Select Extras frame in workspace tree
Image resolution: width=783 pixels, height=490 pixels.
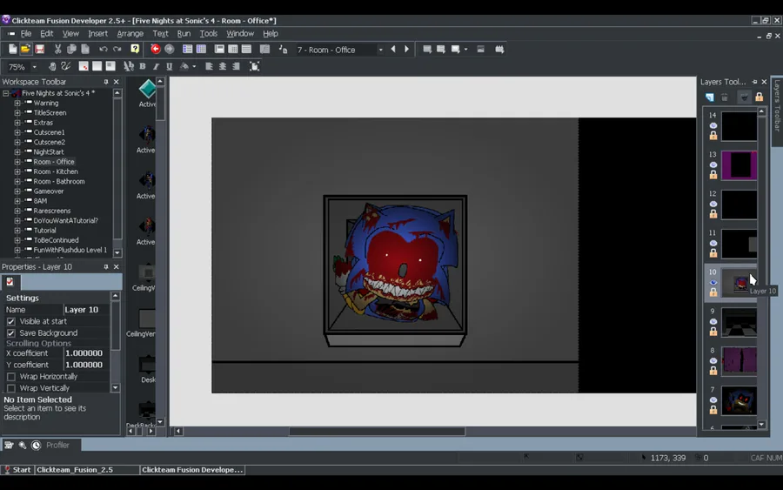click(x=43, y=123)
